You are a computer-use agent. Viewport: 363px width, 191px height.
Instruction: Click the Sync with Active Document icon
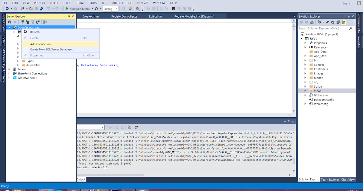[x=327, y=22]
